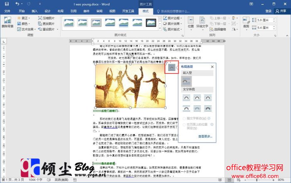Screen dimensions: 291x183
Task: Open the 大小 (Size) dialog launcher
Action: pyautogui.click(x=275, y=36)
